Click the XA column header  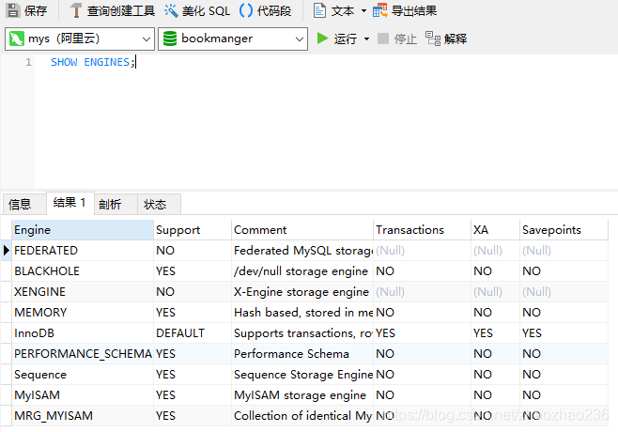(x=495, y=230)
